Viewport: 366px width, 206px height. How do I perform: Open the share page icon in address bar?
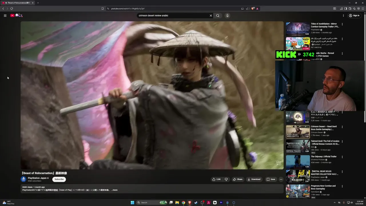[x=247, y=9]
